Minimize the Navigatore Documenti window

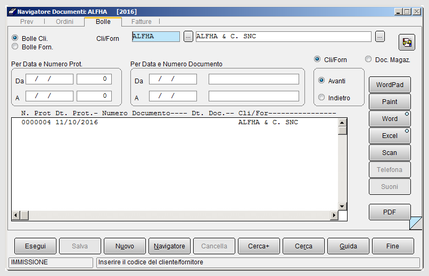tap(398, 12)
